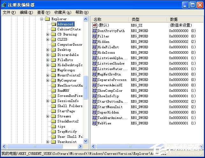The image size is (205, 158).
Task: Click the StartPage folder icon
Action: (53, 111)
